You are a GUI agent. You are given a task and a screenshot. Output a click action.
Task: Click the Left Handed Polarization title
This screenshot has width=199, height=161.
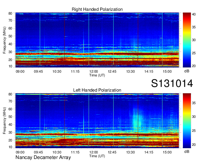[x=97, y=90]
